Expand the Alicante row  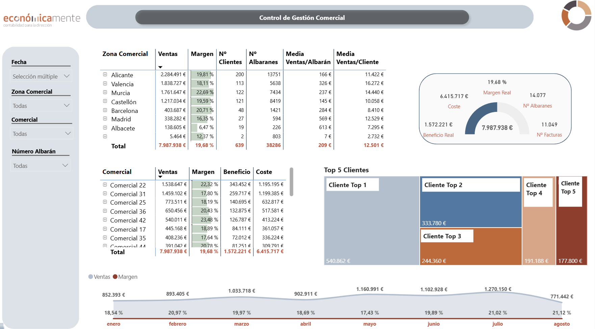(105, 74)
